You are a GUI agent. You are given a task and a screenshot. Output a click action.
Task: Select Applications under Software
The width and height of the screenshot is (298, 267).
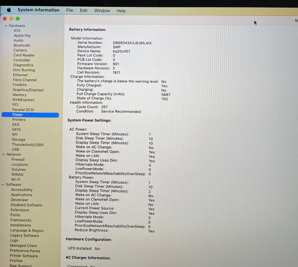click(x=21, y=195)
